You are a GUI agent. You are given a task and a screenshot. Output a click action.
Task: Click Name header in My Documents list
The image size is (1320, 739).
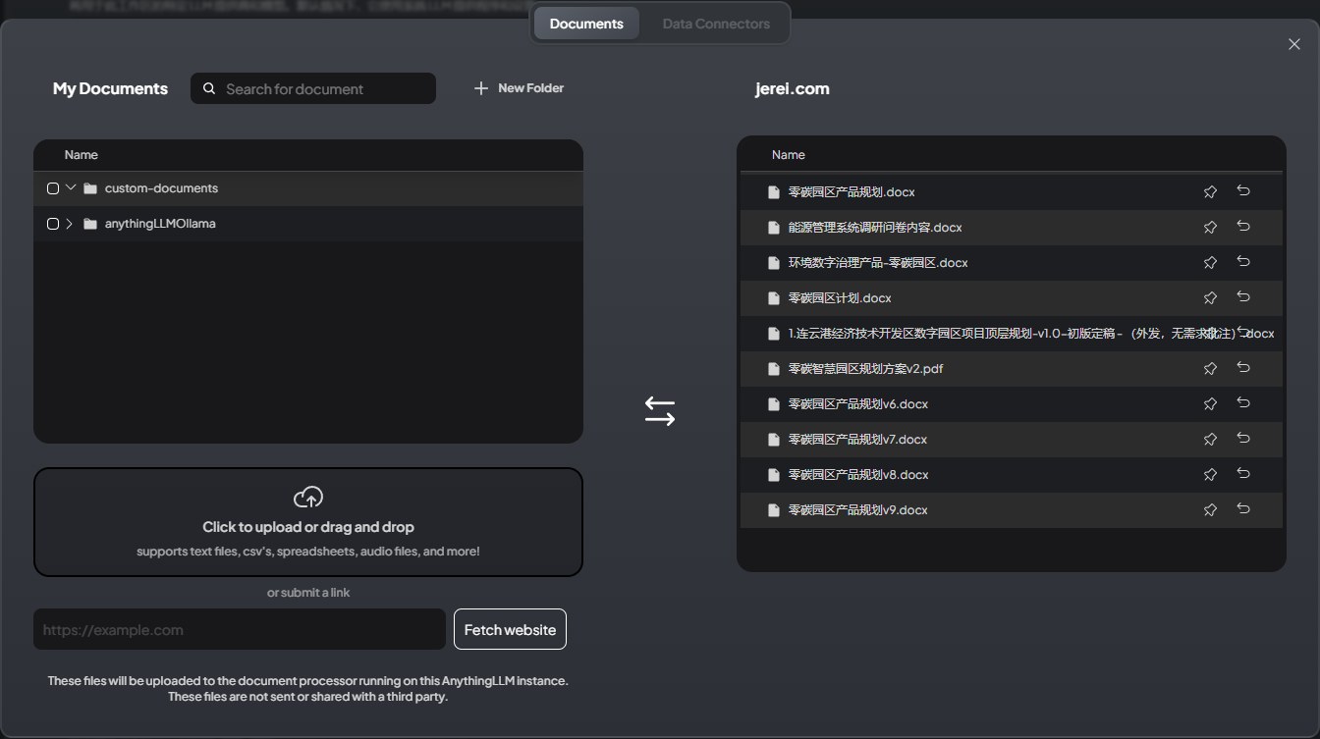(x=82, y=155)
